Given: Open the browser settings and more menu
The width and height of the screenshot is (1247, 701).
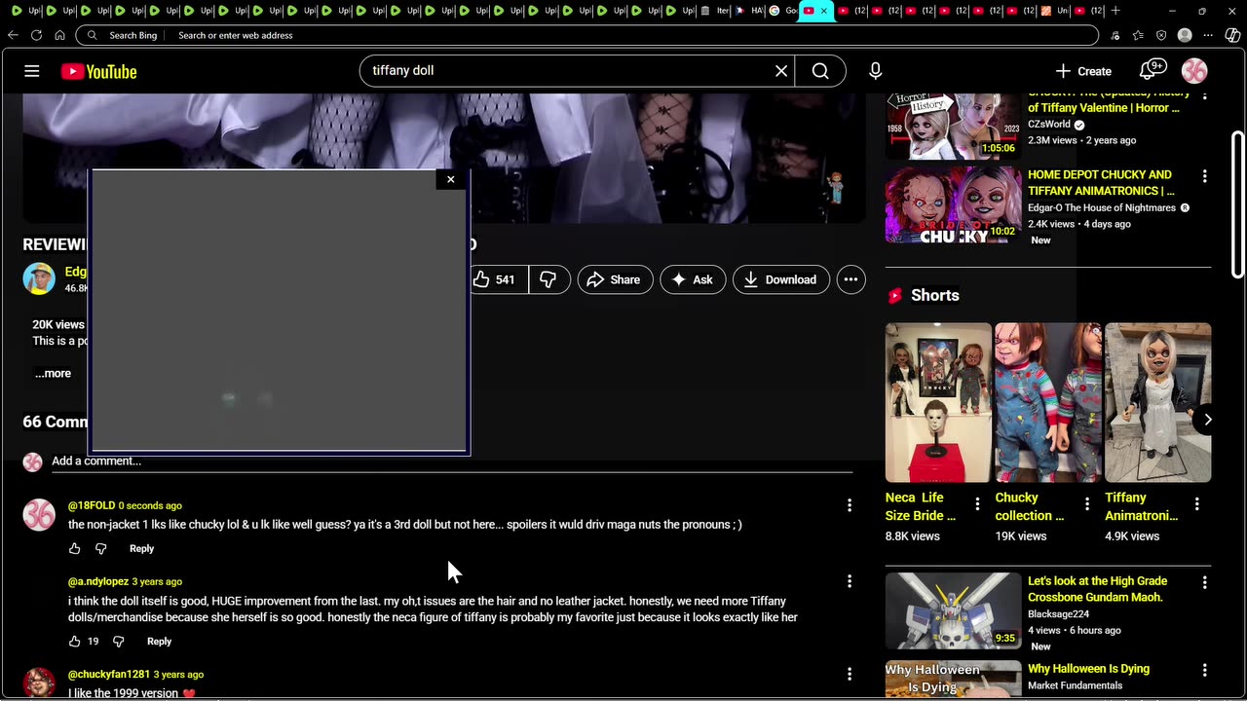Looking at the screenshot, I should (x=1208, y=35).
